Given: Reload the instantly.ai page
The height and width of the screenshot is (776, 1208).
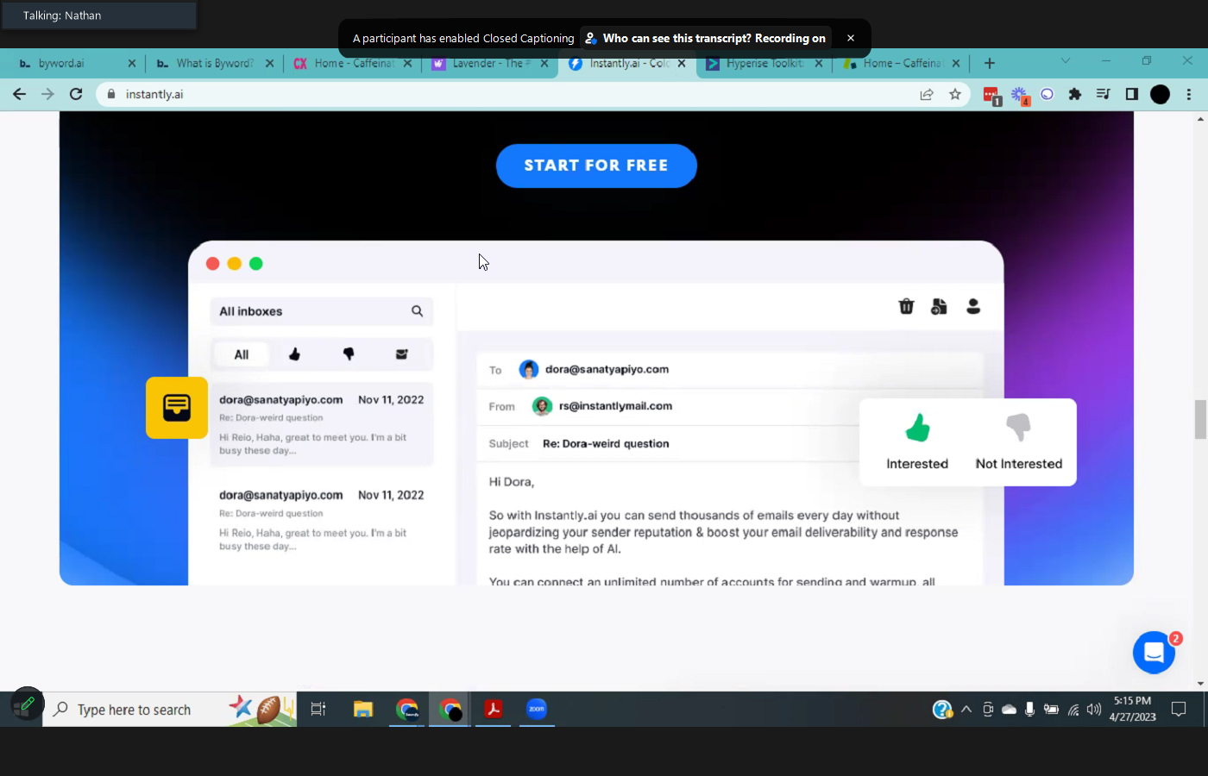Looking at the screenshot, I should pyautogui.click(x=76, y=94).
